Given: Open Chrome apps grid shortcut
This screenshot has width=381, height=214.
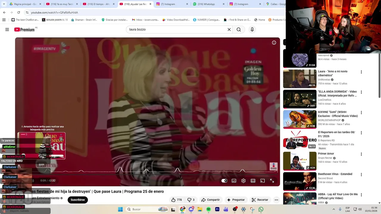Looking at the screenshot, I should [4, 20].
